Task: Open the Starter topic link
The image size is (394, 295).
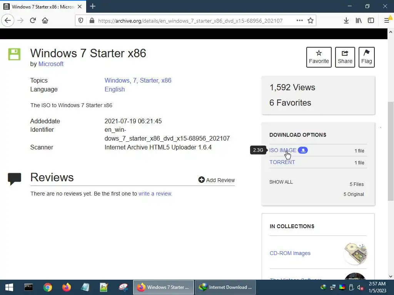Action: pyautogui.click(x=149, y=81)
